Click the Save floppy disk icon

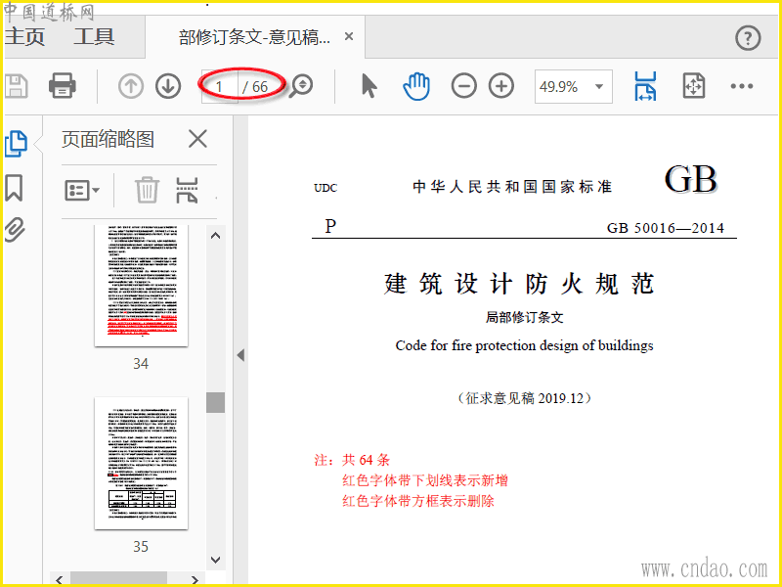point(16,86)
